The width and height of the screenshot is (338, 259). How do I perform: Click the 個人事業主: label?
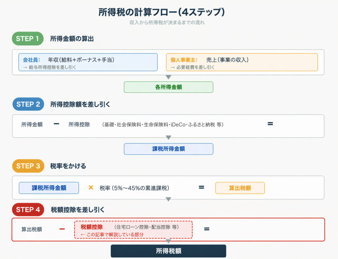tap(184, 60)
